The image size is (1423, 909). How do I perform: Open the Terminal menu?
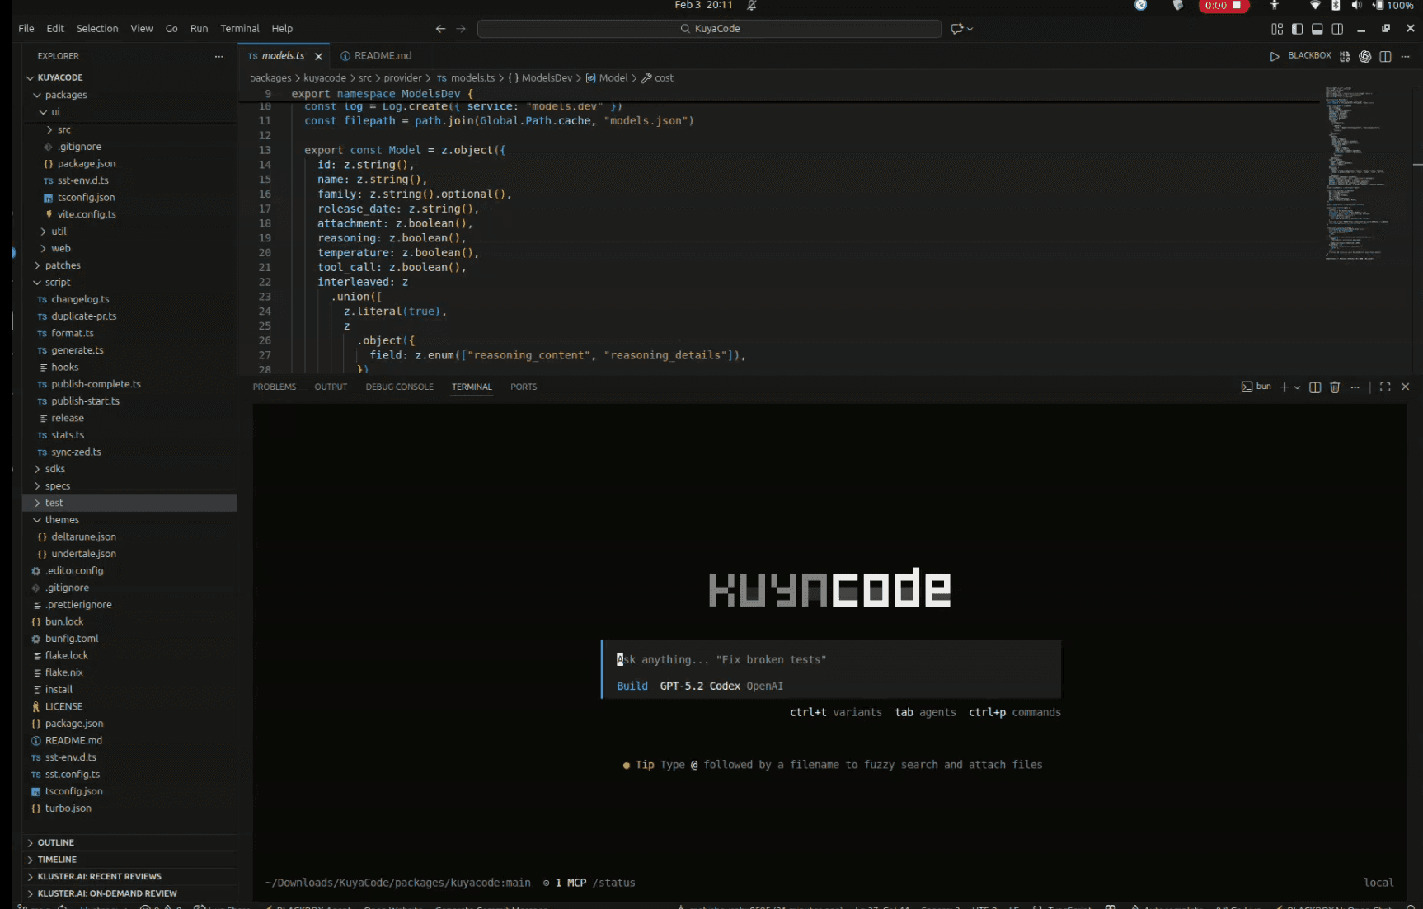(239, 28)
